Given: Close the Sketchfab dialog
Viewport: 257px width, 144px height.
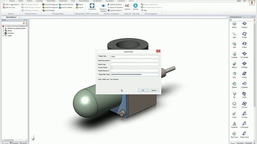Looking at the screenshot, I should click(158, 51).
